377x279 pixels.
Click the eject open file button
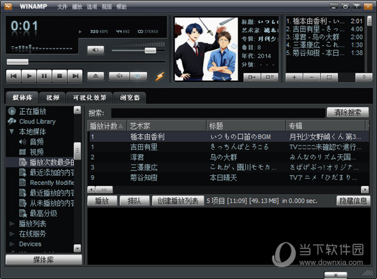click(96, 76)
